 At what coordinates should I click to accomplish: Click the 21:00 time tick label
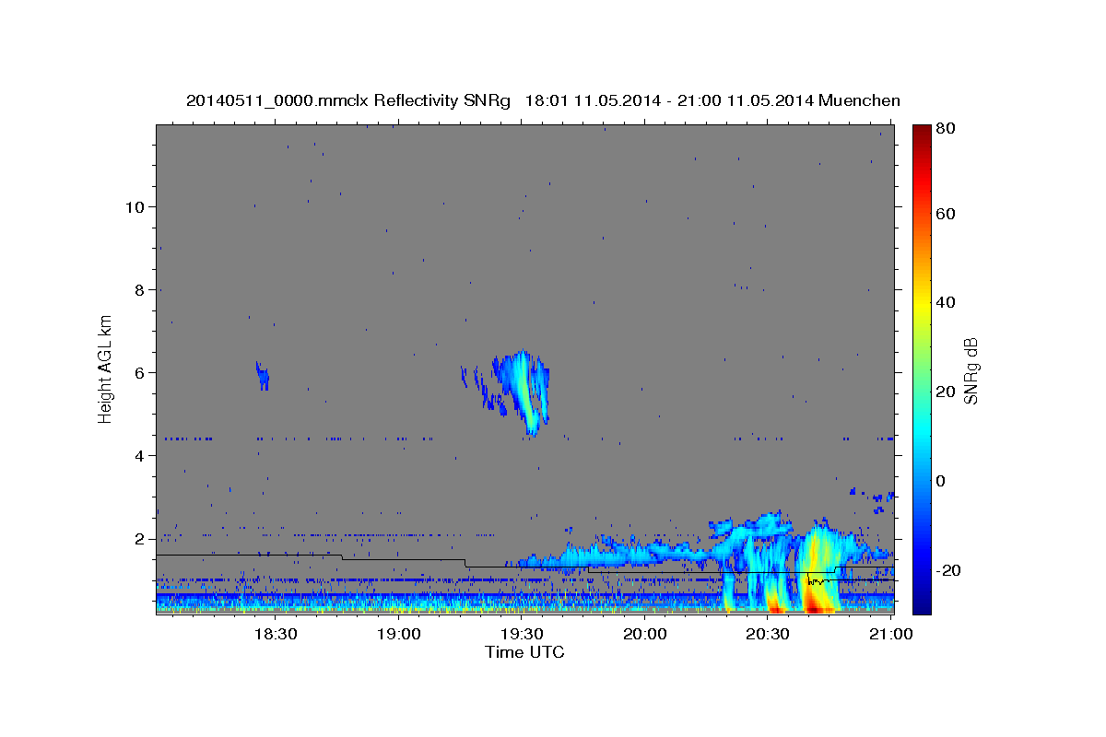click(x=890, y=634)
